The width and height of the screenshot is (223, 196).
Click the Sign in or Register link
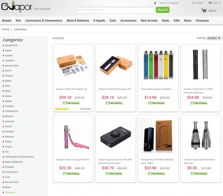tap(169, 3)
